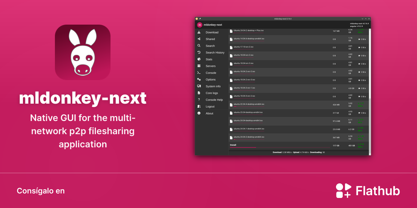Click the 0 B/s speed of ubuntu-23.04-desktop-amd64.iso
The height and width of the screenshot is (208, 417).
[x=362, y=113]
